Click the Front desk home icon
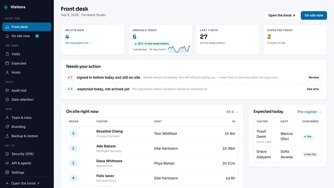The width and height of the screenshot is (334, 188). click(7, 27)
